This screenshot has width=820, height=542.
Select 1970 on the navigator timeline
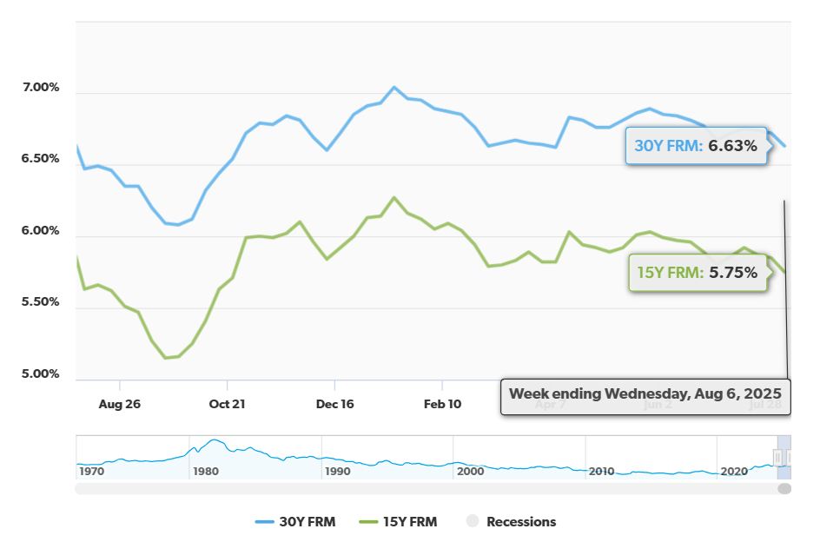coord(91,471)
